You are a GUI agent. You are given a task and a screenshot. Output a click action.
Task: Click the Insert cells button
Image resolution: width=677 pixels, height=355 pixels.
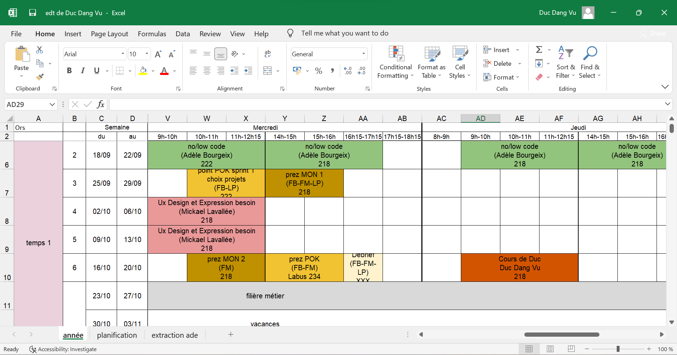point(496,50)
